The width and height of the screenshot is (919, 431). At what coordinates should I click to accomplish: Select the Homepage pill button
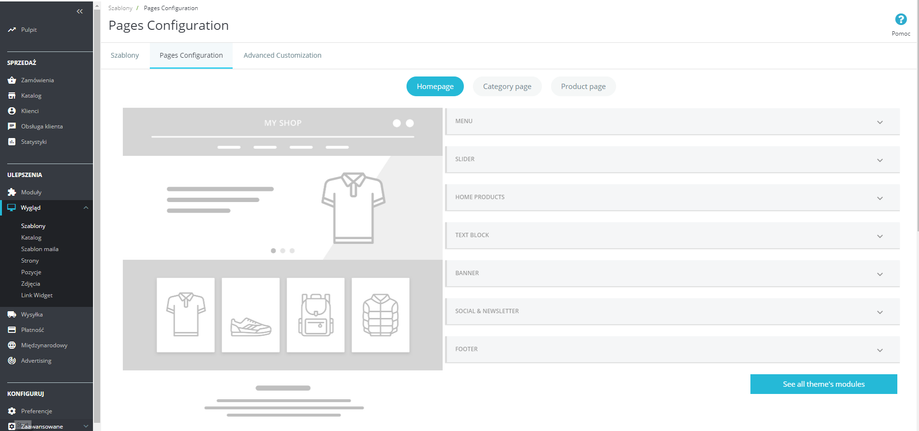(x=435, y=87)
